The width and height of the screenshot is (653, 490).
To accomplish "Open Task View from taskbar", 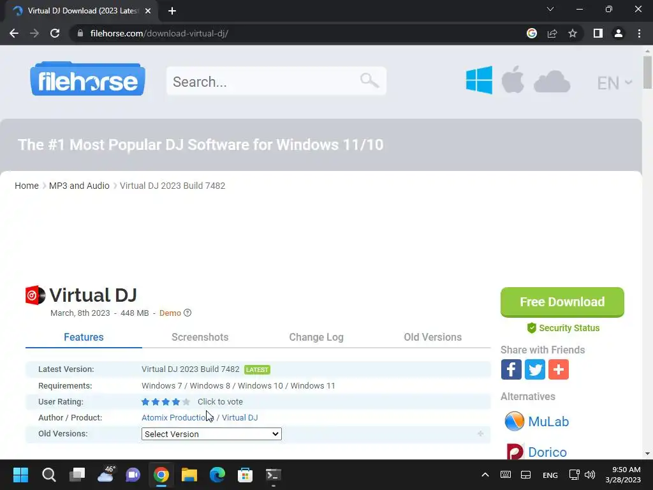I will point(77,475).
